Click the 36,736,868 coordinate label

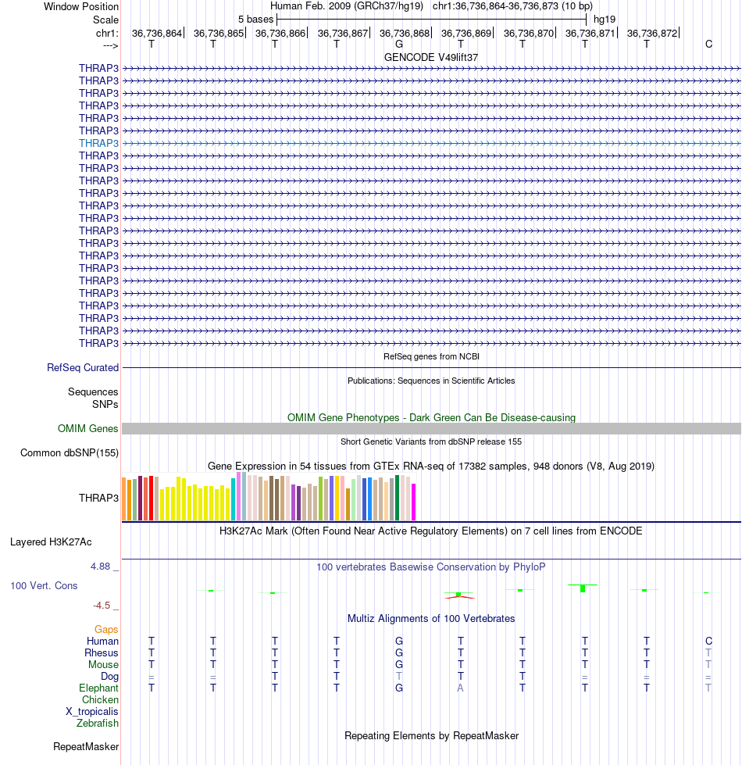pyautogui.click(x=405, y=33)
